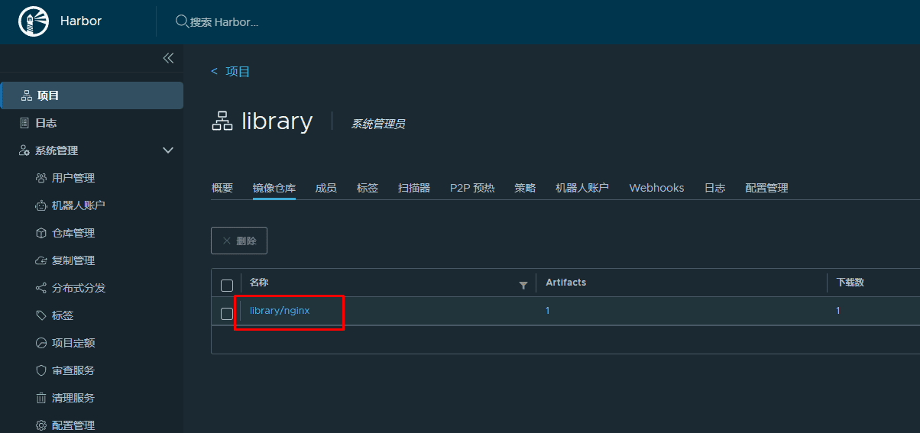Viewport: 920px width, 433px height.
Task: Collapse the sidebar with double-chevron icon
Action: coord(168,58)
